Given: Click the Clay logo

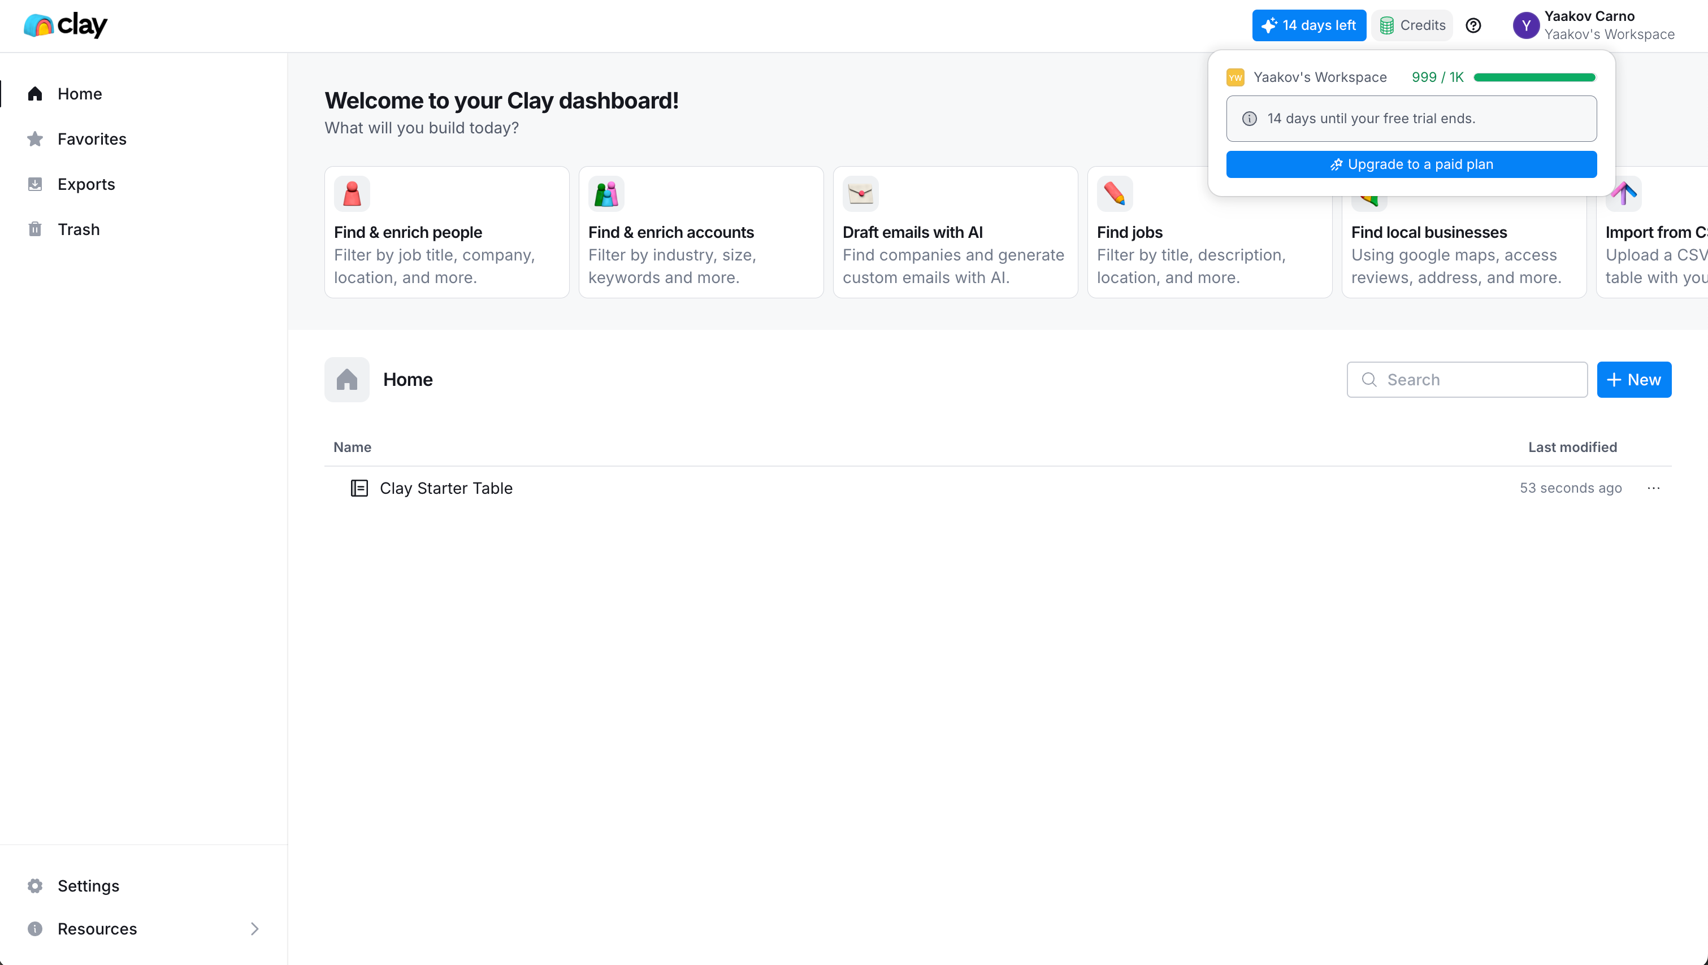Looking at the screenshot, I should (65, 25).
